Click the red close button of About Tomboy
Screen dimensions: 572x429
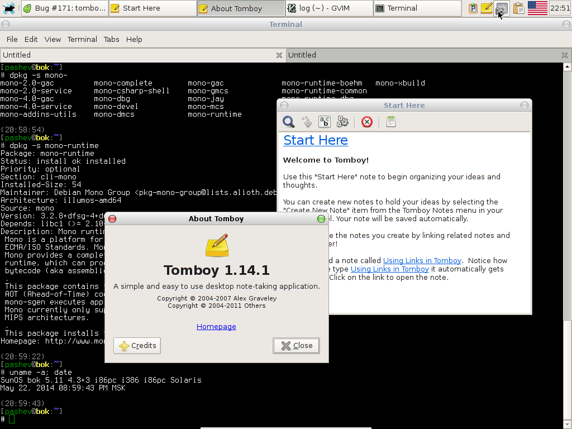click(112, 219)
